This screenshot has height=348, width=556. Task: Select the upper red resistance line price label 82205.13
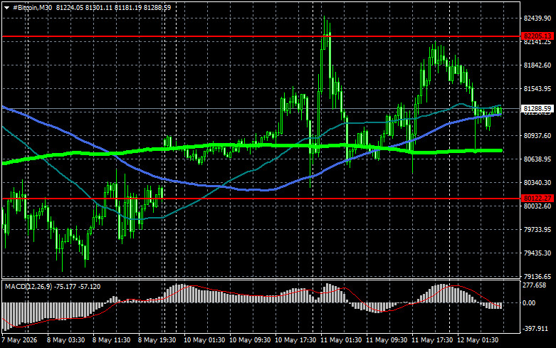pos(537,36)
